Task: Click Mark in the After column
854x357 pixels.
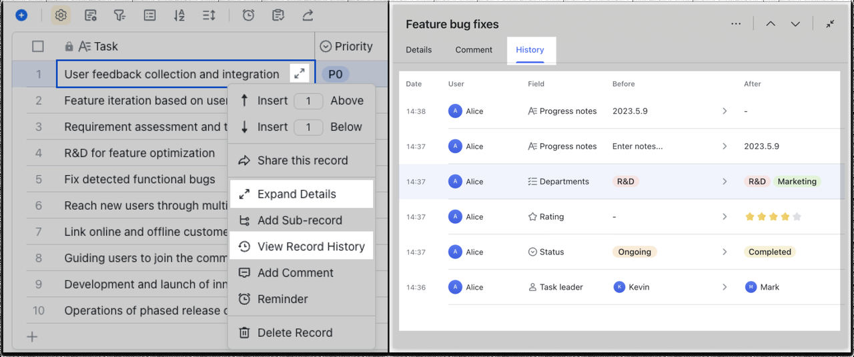Action: point(762,287)
